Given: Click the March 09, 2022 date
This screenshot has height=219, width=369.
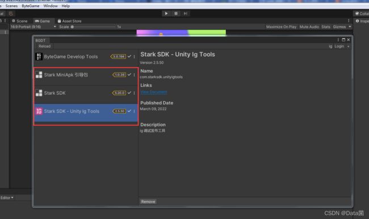Looking at the screenshot, I should coord(153,109).
